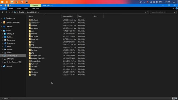
Task: Open the PowerPoint taskbar icon
Action: coord(22,2)
